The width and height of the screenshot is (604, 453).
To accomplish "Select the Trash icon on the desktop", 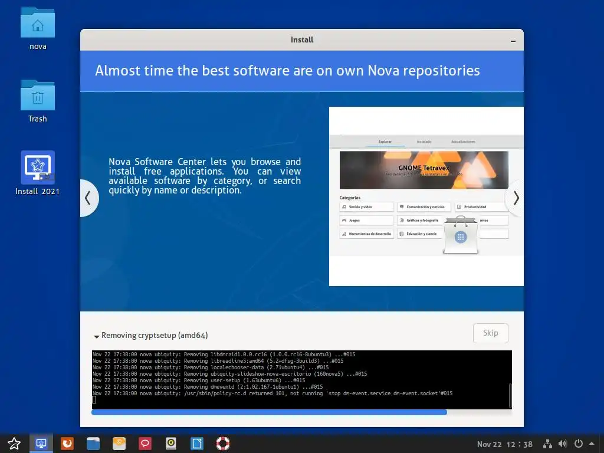I will coord(38,101).
